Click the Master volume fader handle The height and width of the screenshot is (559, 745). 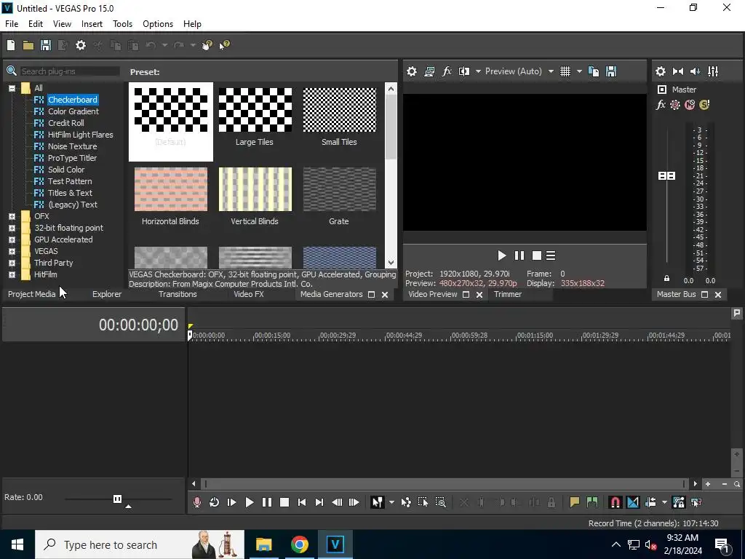pos(666,176)
